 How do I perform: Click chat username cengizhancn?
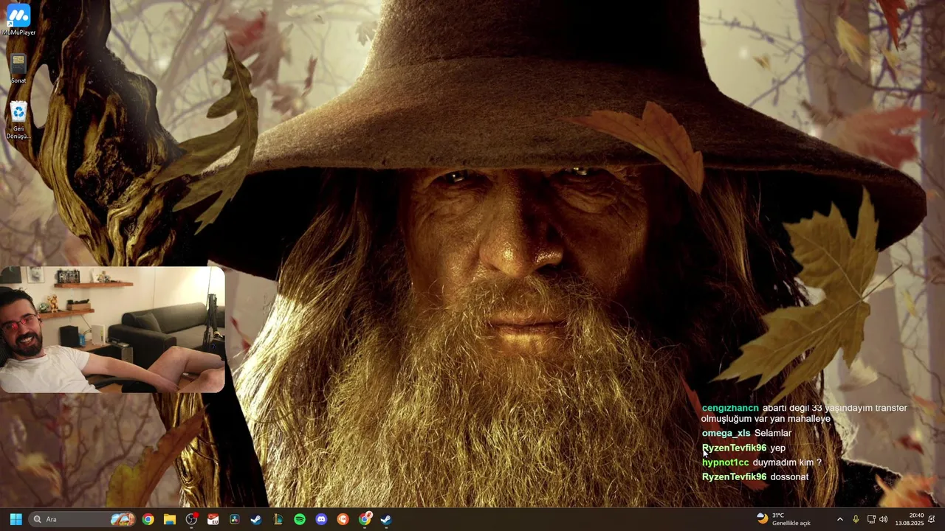tap(730, 408)
